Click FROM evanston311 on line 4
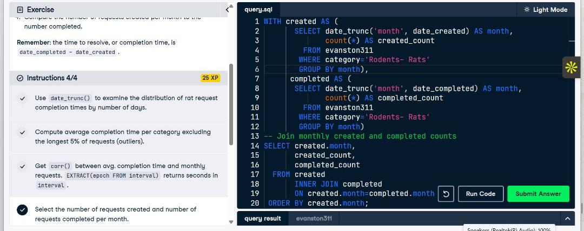 (338, 50)
